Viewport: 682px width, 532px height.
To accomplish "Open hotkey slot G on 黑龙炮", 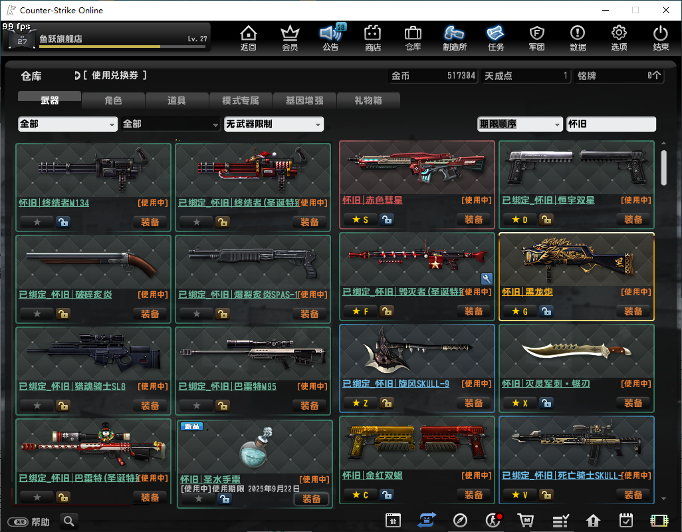I will 520,311.
